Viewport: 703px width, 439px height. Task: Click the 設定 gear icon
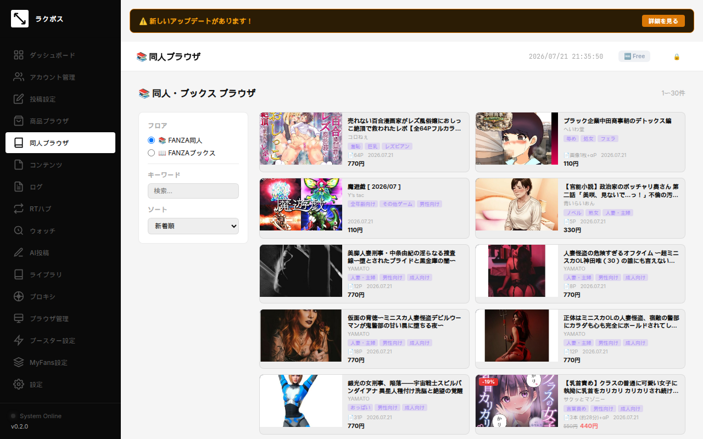click(x=19, y=384)
